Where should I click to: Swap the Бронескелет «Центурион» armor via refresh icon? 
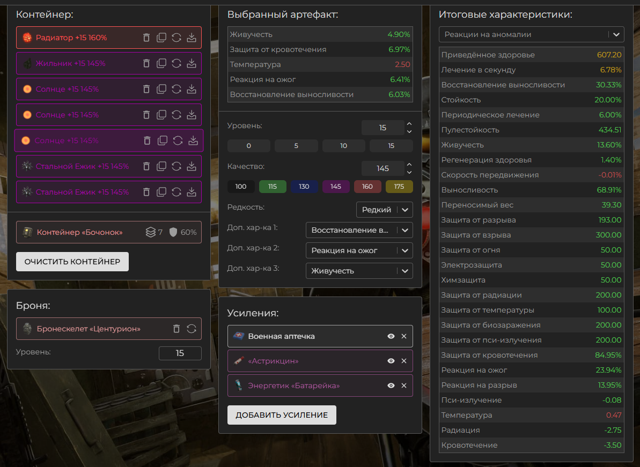tap(192, 329)
